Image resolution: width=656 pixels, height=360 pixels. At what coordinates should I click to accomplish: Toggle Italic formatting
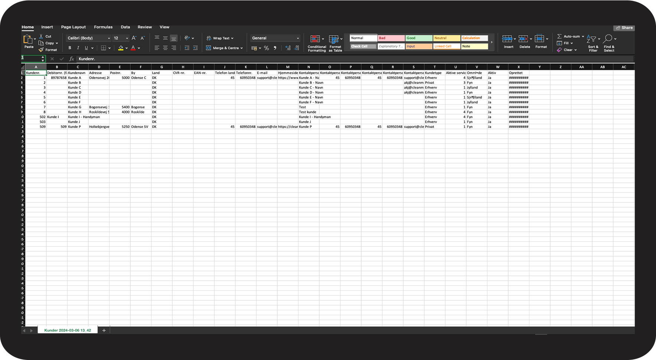pyautogui.click(x=78, y=48)
